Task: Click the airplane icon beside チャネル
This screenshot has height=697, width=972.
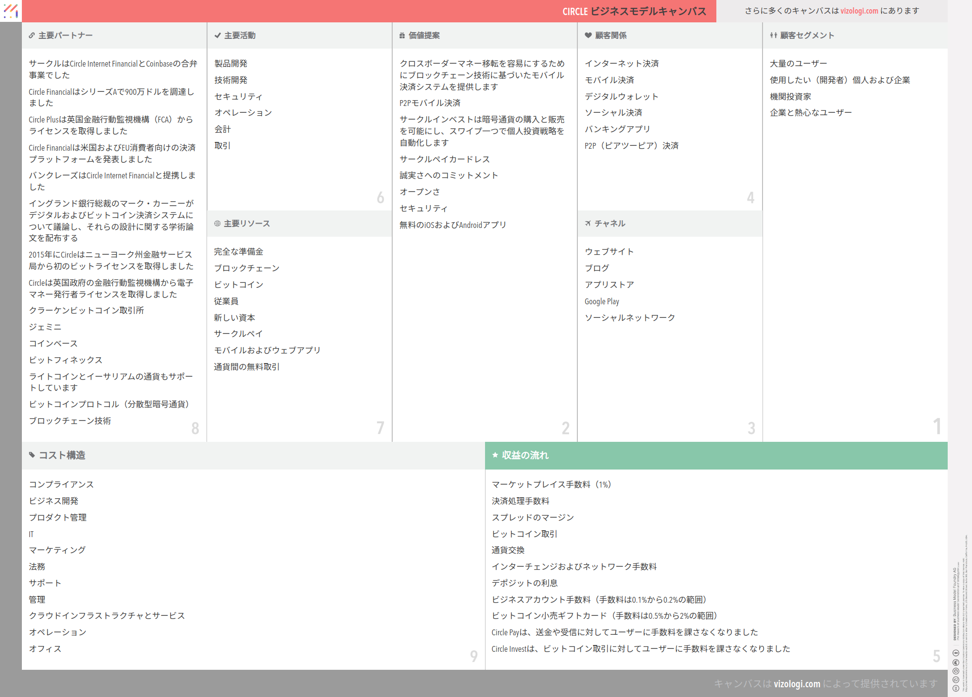Action: coord(588,224)
